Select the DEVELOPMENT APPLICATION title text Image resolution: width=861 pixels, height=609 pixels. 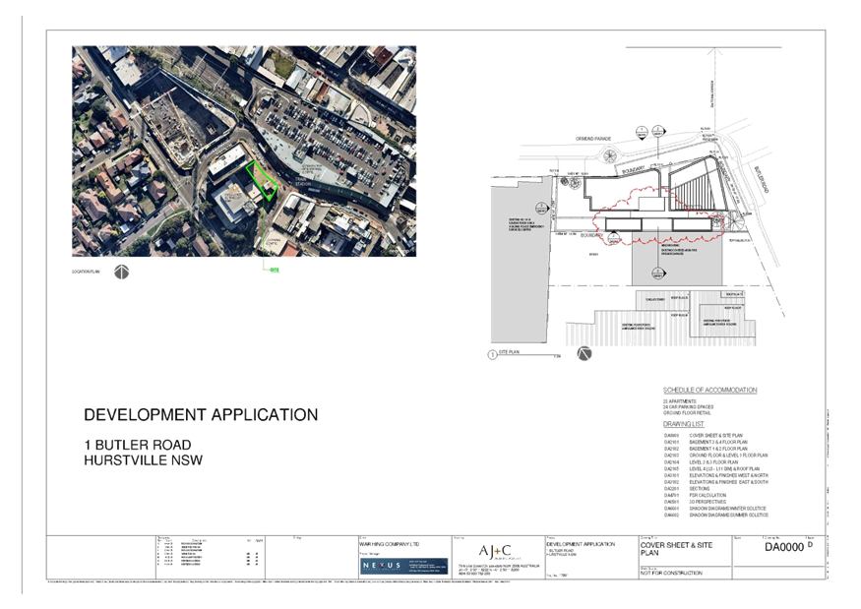[x=201, y=414]
